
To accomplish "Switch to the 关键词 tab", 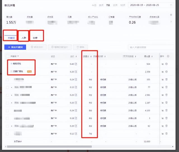I will [11, 38].
